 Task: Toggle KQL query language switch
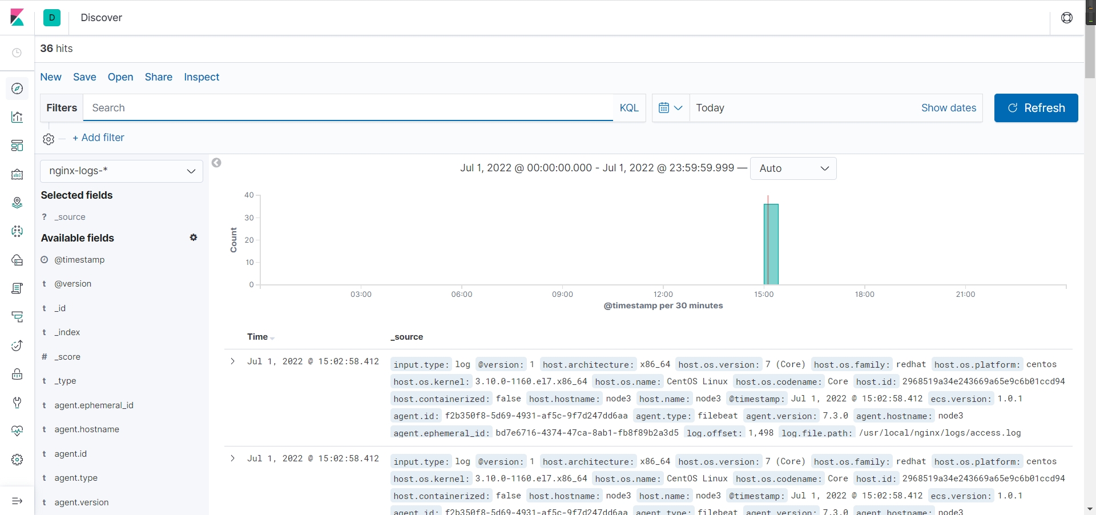(x=628, y=108)
